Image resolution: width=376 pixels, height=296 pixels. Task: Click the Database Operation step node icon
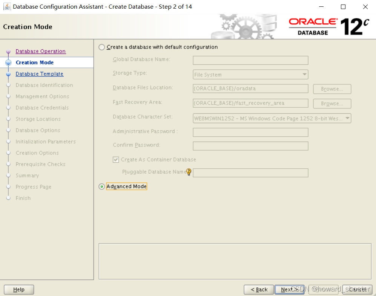(8, 51)
